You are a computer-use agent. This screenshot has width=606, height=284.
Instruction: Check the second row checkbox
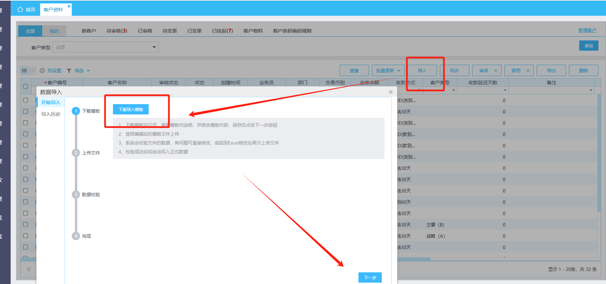[25, 111]
